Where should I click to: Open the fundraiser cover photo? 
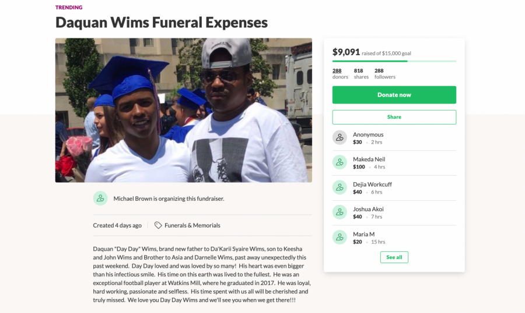click(x=184, y=110)
